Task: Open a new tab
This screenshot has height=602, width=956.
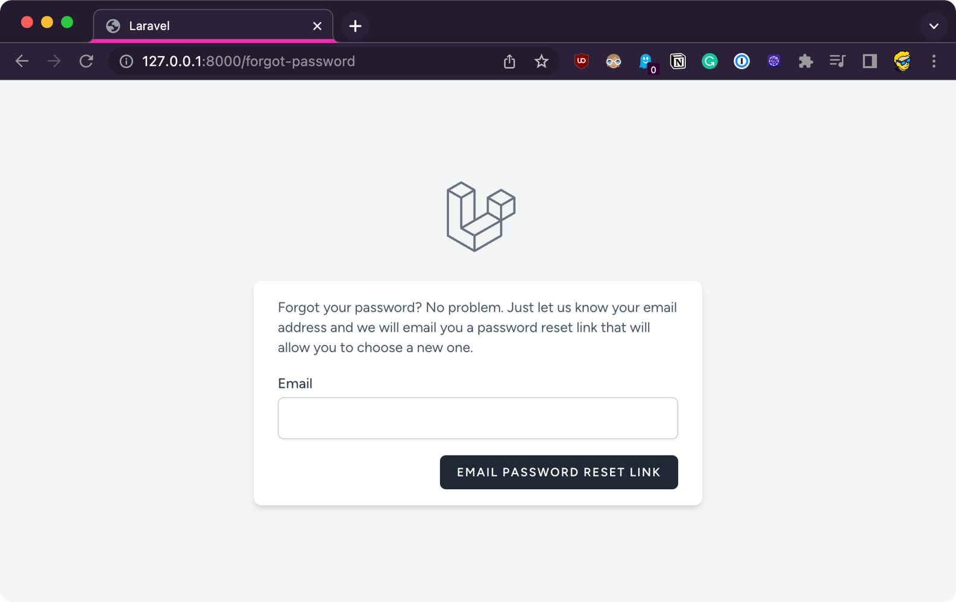Action: pyautogui.click(x=355, y=26)
